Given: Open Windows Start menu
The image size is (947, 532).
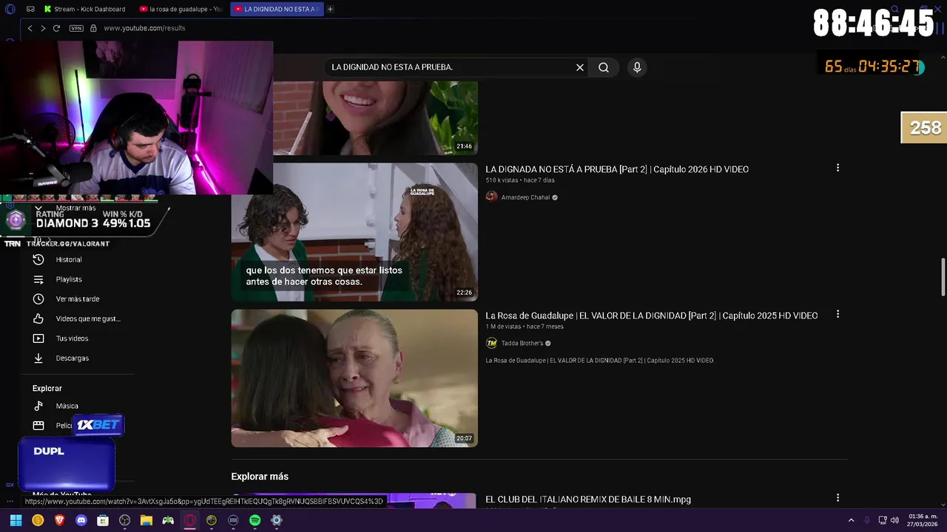Looking at the screenshot, I should point(16,520).
